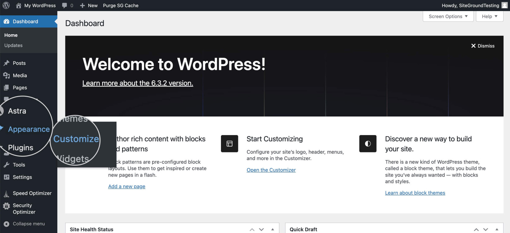Click the Pages icon in sidebar
This screenshot has width=510, height=233.
(x=6, y=88)
